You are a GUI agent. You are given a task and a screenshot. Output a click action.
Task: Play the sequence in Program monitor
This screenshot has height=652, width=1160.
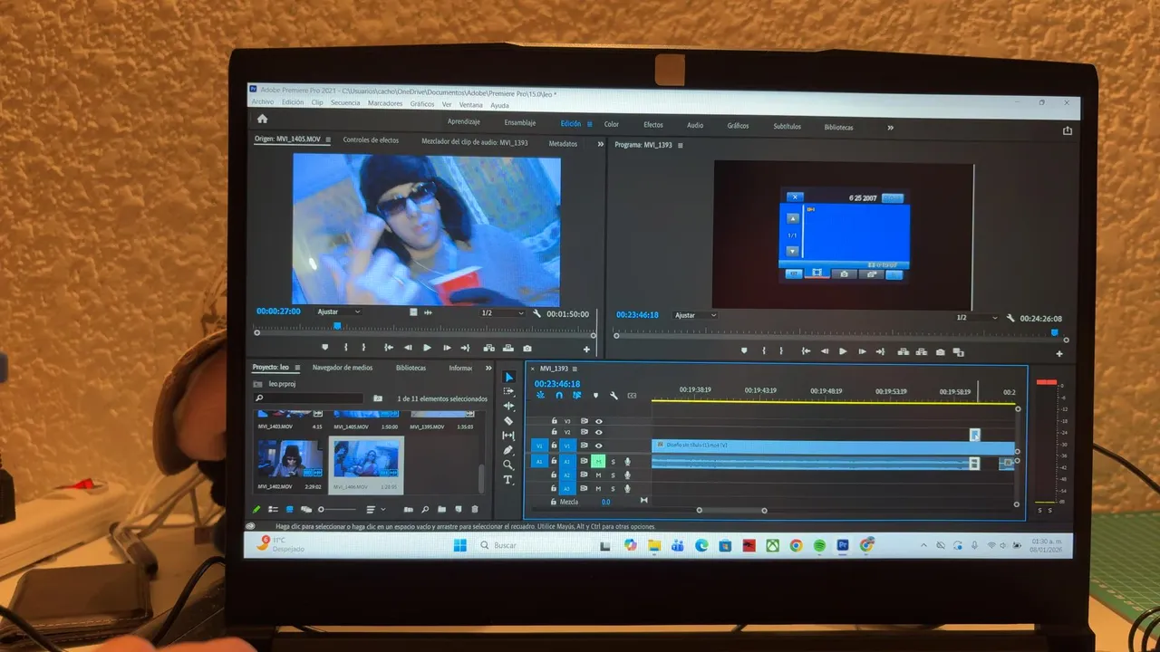843,351
